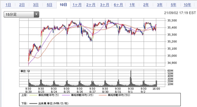The height and width of the screenshot is (107, 197).
Task: Click the 34,900 price axis label
Action: pos(172,63)
